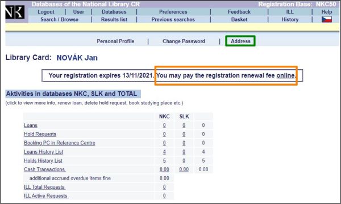Open Booking PC in Reference Centre link

pyautogui.click(x=59, y=143)
